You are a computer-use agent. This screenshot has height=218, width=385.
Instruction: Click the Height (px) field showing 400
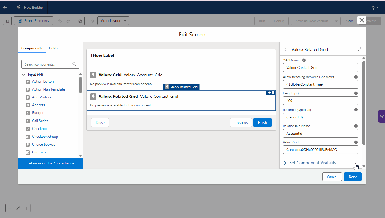pos(320,100)
